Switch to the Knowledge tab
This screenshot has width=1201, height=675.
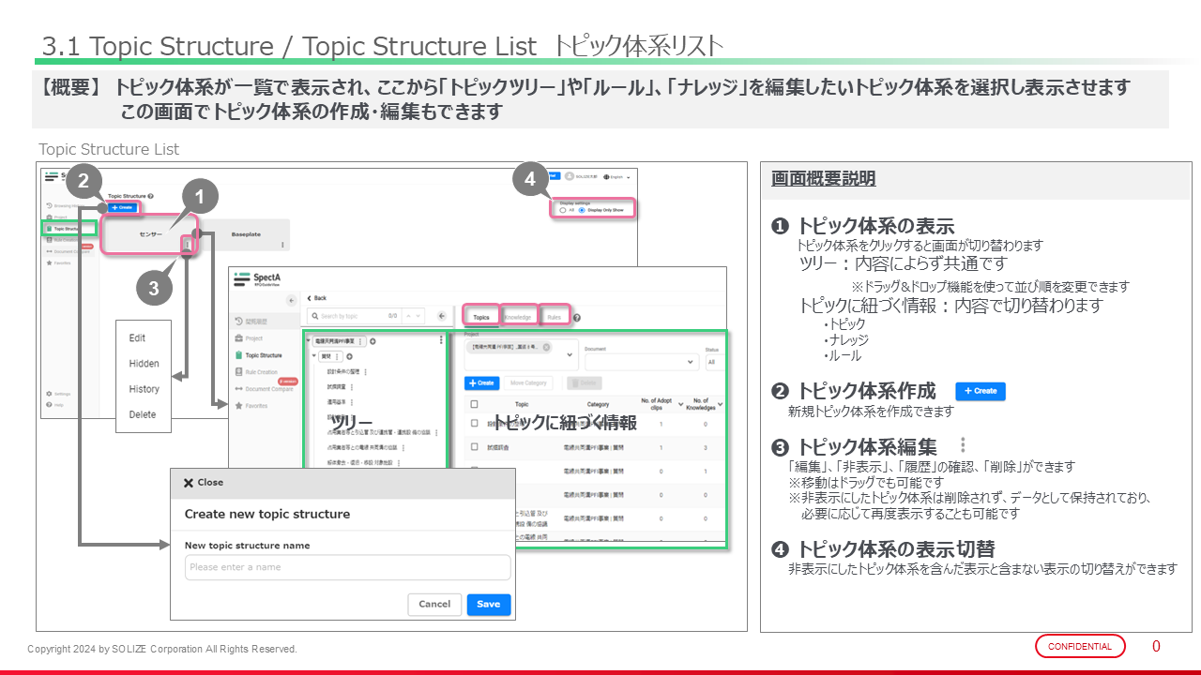coord(518,317)
